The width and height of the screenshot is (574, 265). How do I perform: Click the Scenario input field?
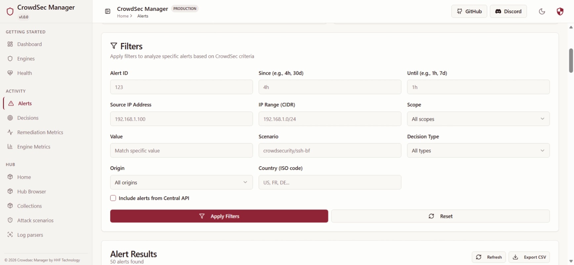330,151
